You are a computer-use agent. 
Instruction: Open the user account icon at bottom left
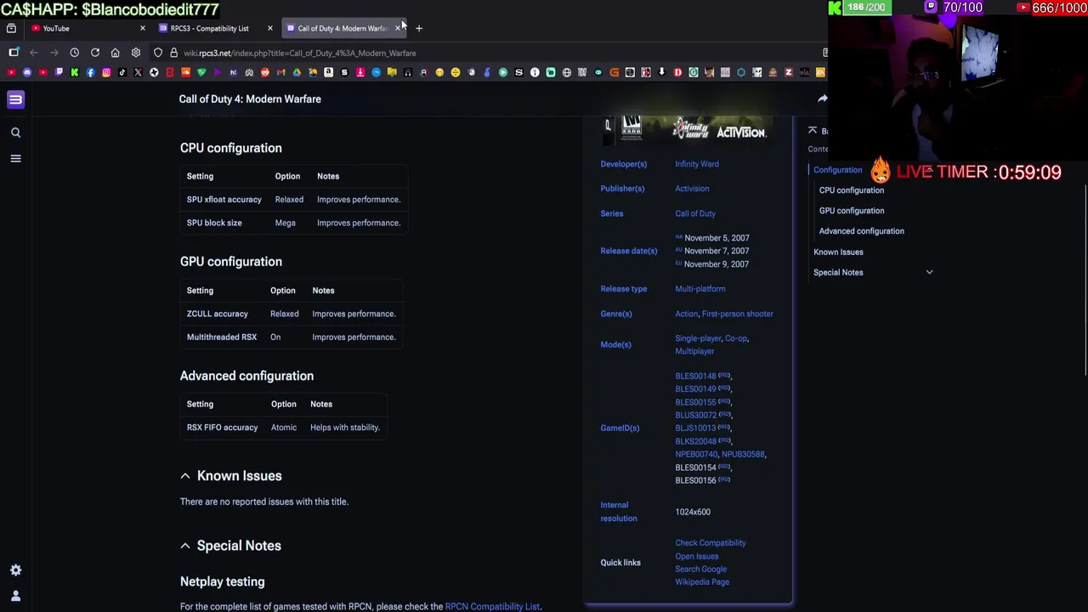click(x=15, y=596)
